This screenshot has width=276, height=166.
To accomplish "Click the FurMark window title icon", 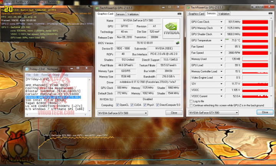I will pos(2,2).
